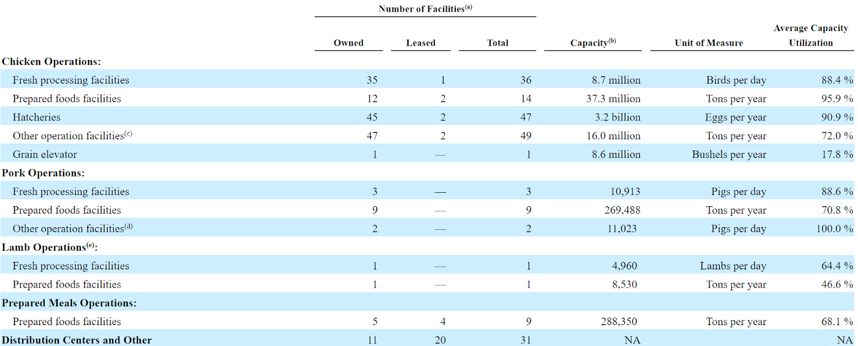
Task: Click the Unit of Measure header
Action: tap(709, 43)
